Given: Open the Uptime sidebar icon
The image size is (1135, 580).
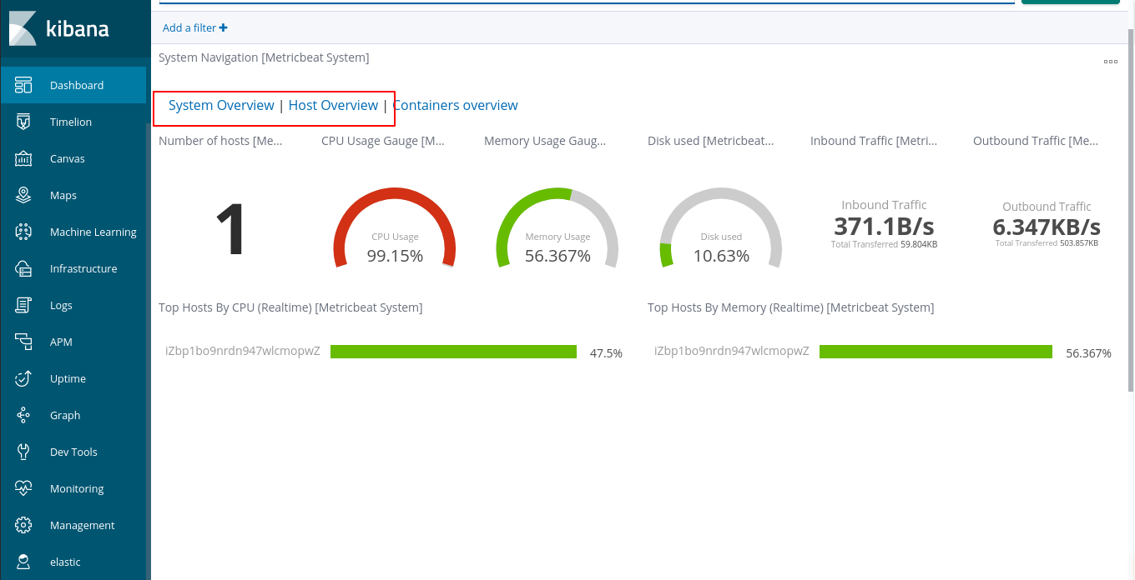Looking at the screenshot, I should [23, 378].
